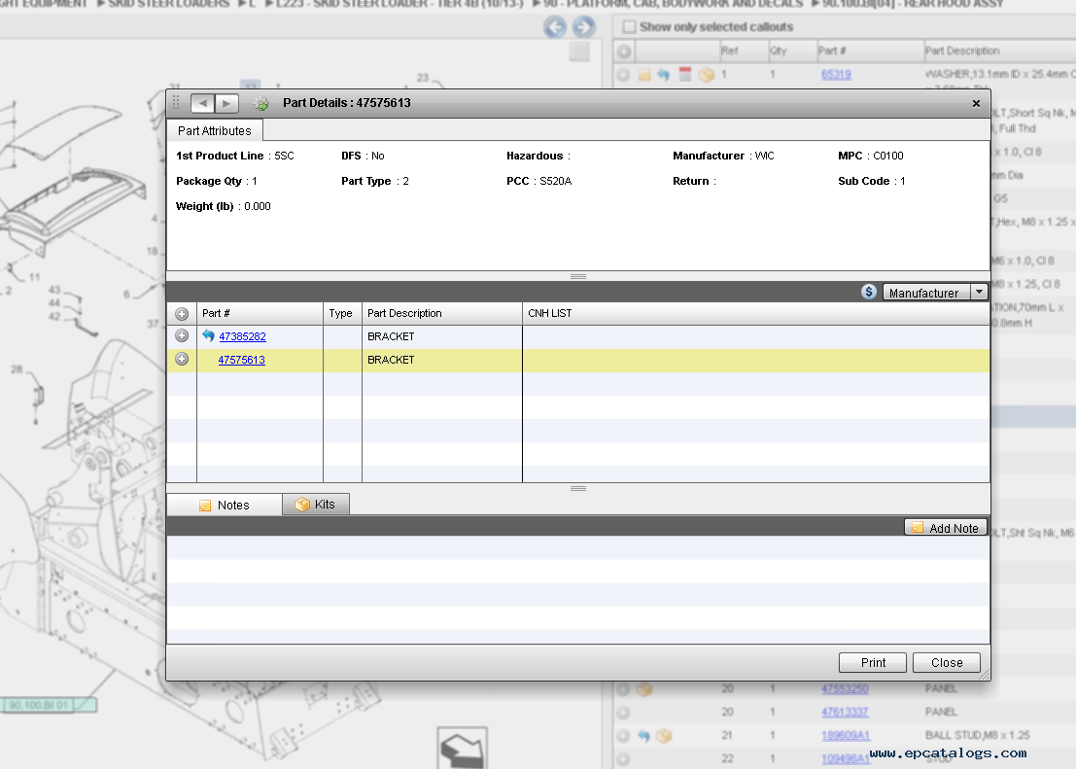1076x769 pixels.
Task: Switch to the Kits tab
Action: (315, 505)
